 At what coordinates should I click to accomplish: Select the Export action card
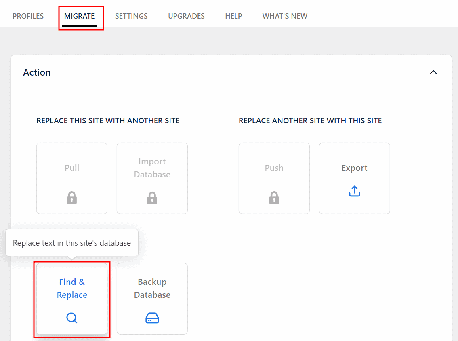(x=354, y=178)
